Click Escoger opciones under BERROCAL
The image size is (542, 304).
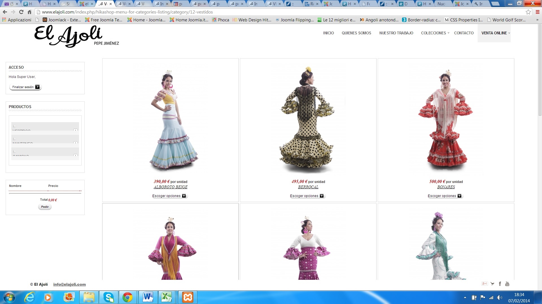click(x=307, y=196)
